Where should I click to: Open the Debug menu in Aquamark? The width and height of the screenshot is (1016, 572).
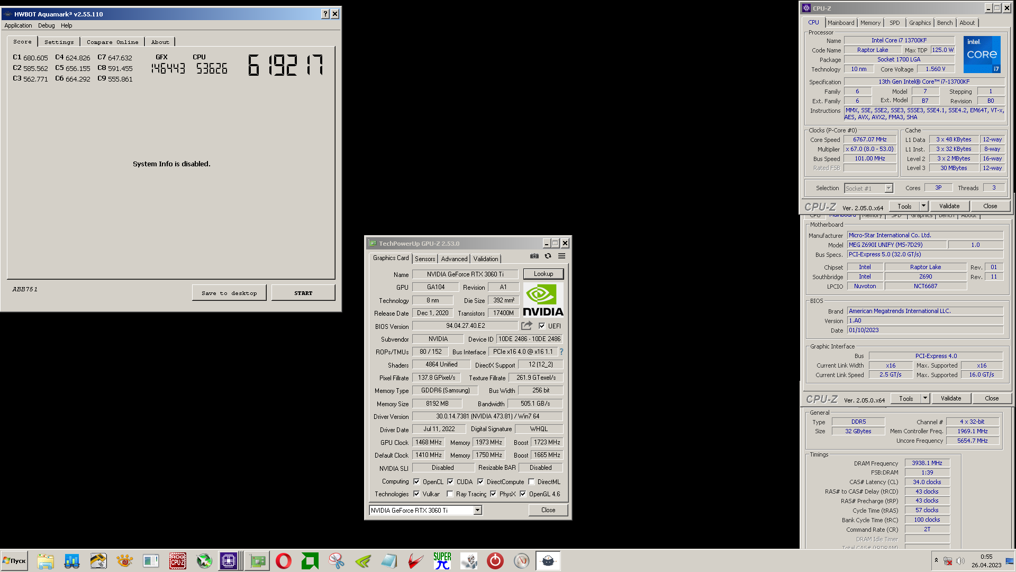point(46,25)
